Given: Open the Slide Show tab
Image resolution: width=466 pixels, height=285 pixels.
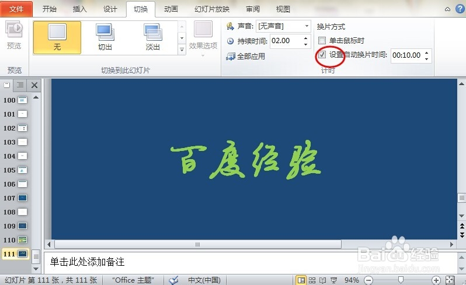Looking at the screenshot, I should click(212, 9).
